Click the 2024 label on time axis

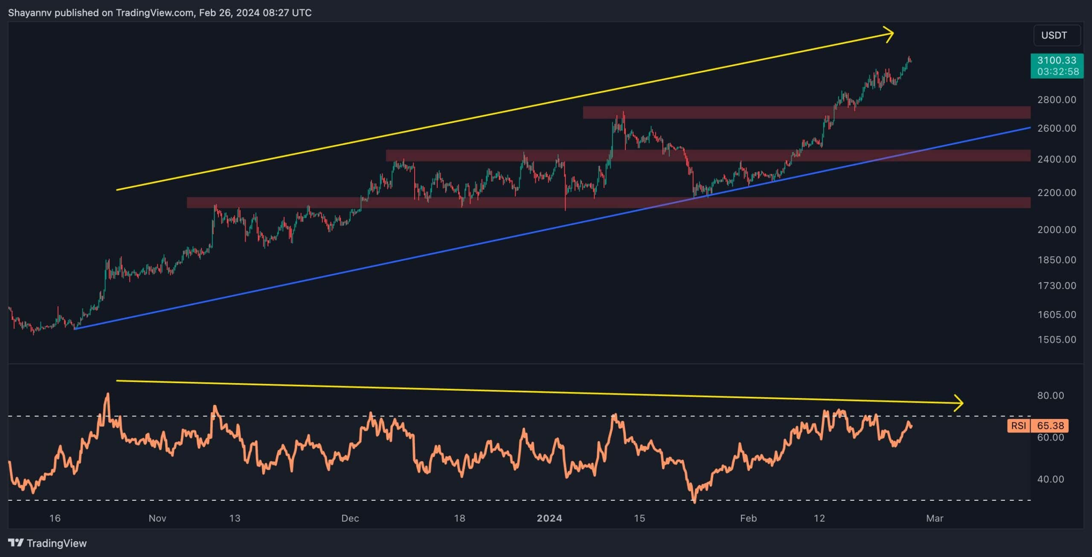(x=549, y=518)
